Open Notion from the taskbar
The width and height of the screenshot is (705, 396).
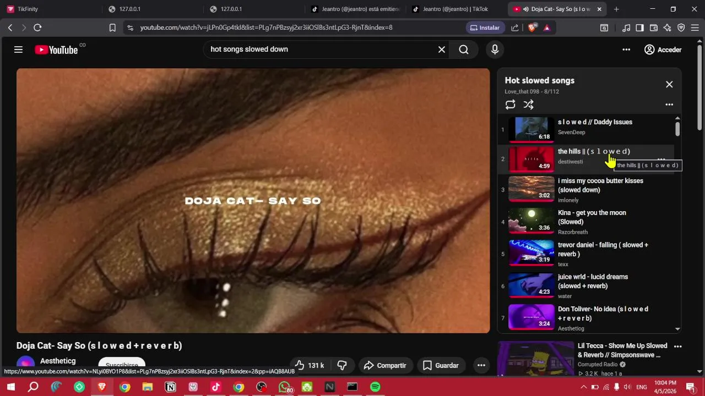coord(171,387)
